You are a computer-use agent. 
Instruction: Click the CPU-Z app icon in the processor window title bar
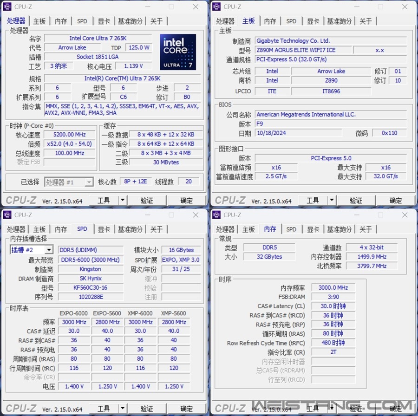[x=7, y=6]
